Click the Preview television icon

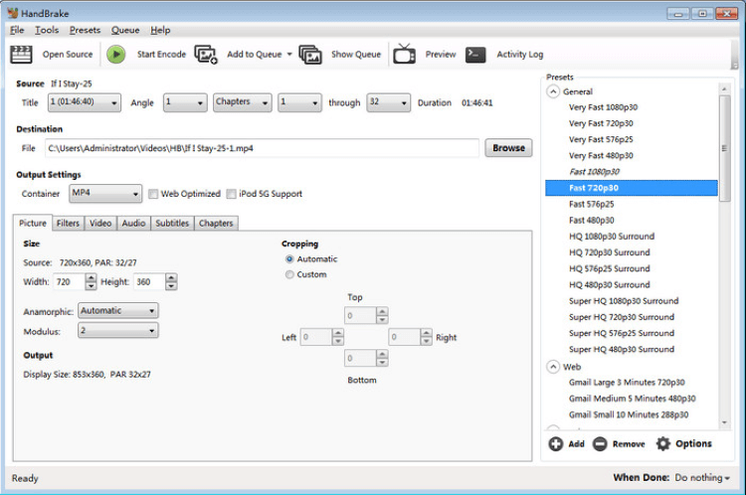click(404, 54)
